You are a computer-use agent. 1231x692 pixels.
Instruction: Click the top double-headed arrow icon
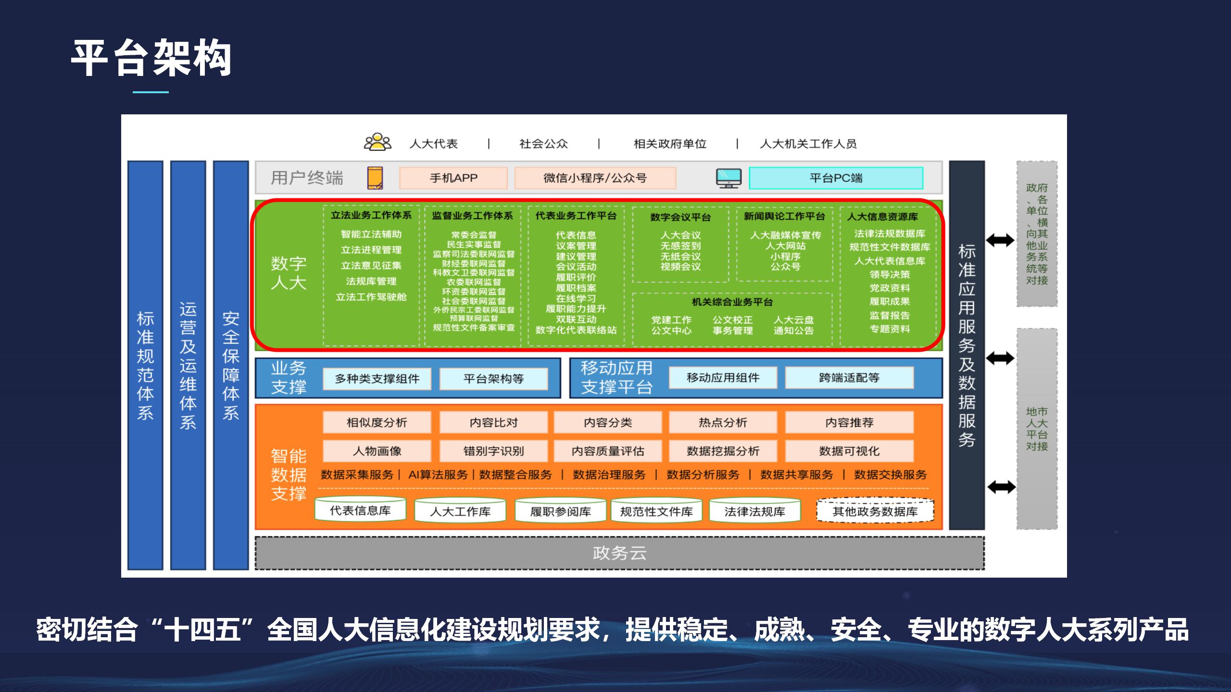tap(1000, 240)
